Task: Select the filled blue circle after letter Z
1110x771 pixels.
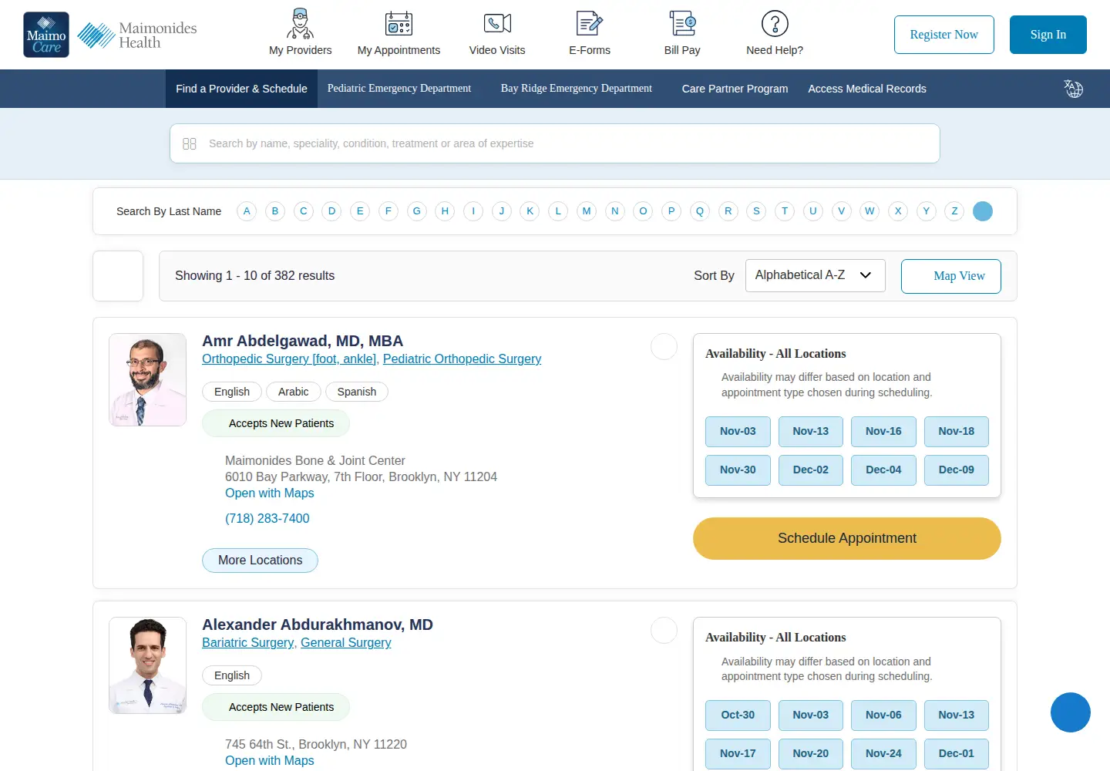Action: (983, 211)
